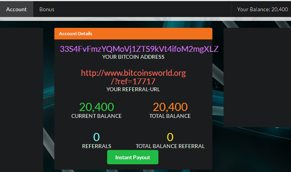Switch to the Bonus tab
Viewport: 291px width, 172px height.
click(47, 9)
